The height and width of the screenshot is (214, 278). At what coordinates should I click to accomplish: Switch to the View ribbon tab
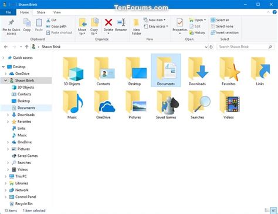pos(57,12)
